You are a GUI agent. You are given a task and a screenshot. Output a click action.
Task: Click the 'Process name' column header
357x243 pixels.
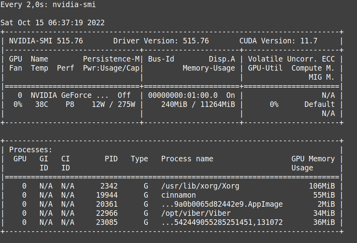(x=187, y=159)
